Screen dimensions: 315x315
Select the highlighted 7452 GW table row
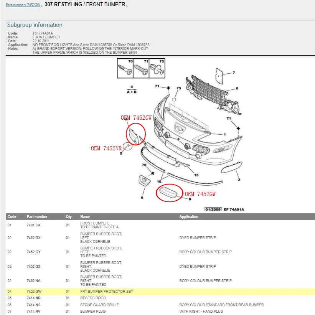160,291
